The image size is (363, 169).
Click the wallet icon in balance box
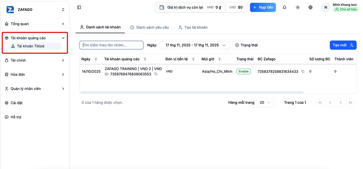(162, 7)
